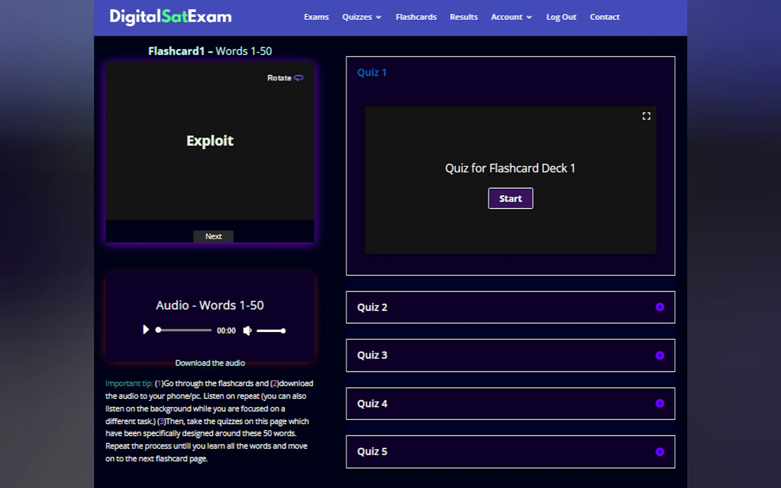Viewport: 781px width, 488px height.
Task: Enter fullscreen mode for quiz
Action: [646, 116]
